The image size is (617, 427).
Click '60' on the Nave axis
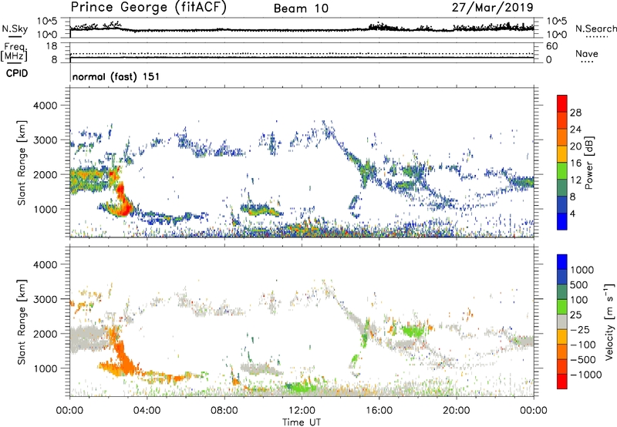click(x=551, y=46)
